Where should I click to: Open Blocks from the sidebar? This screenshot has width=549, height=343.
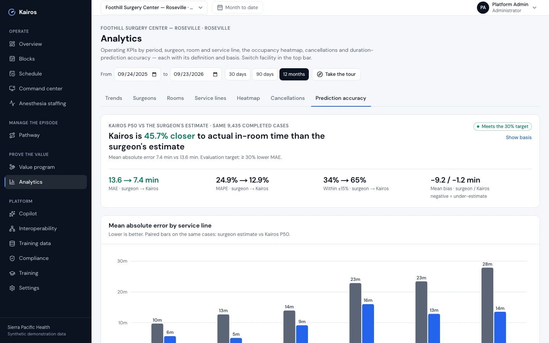pyautogui.click(x=46, y=59)
